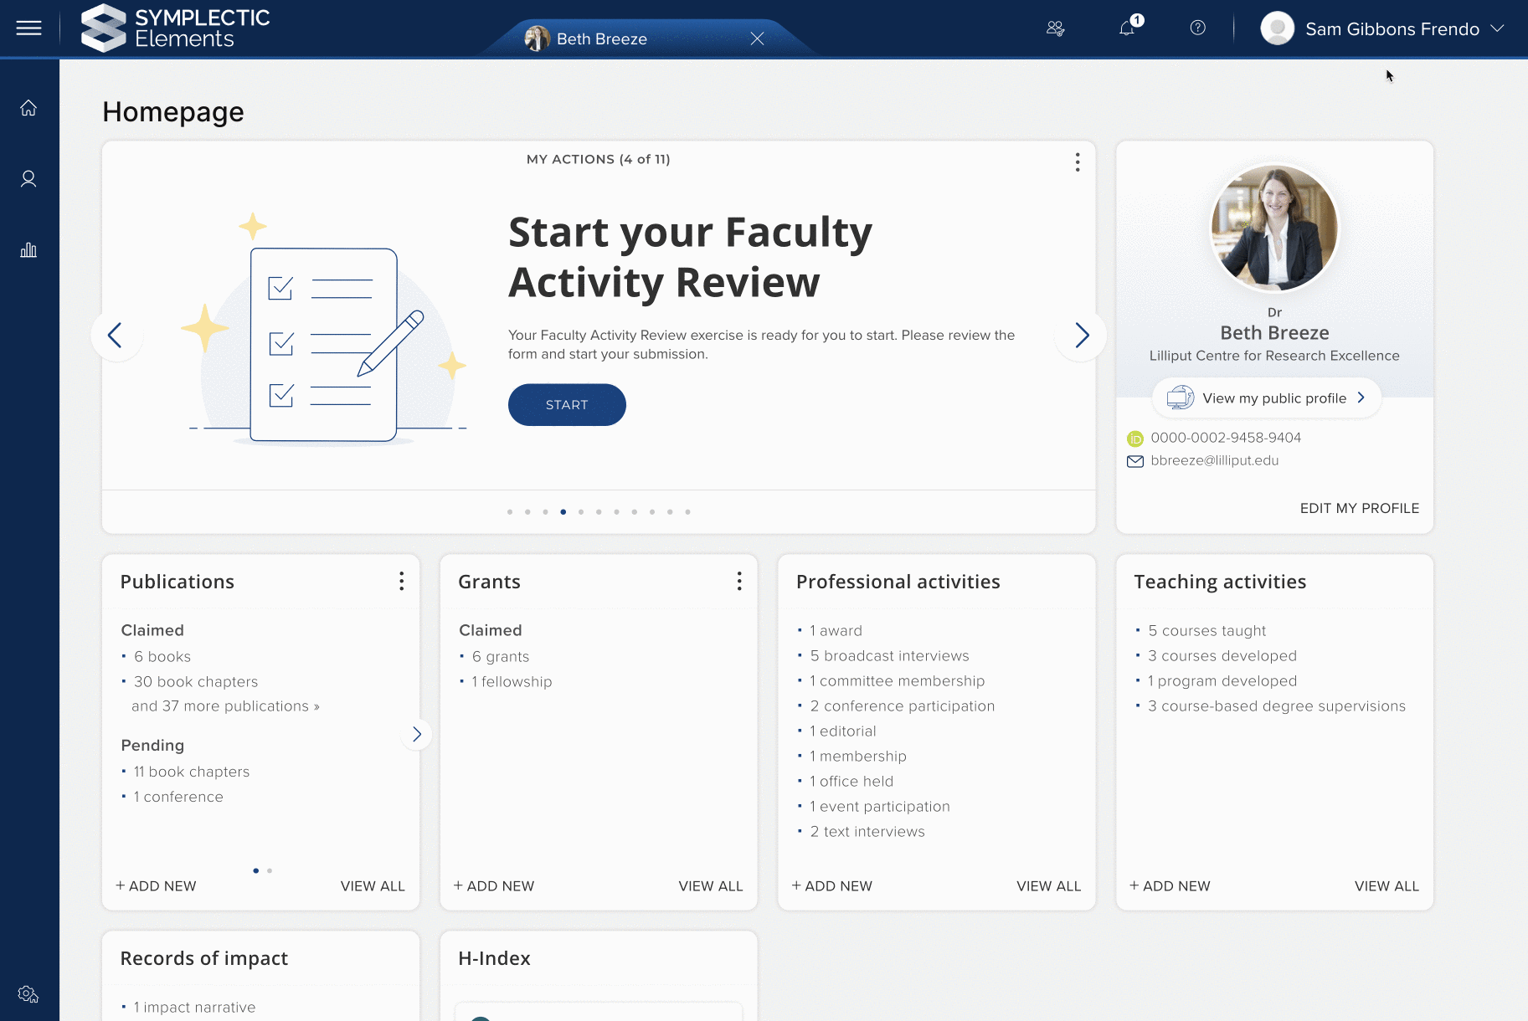Open the profile icon in sidebar
The height and width of the screenshot is (1021, 1528).
28,179
